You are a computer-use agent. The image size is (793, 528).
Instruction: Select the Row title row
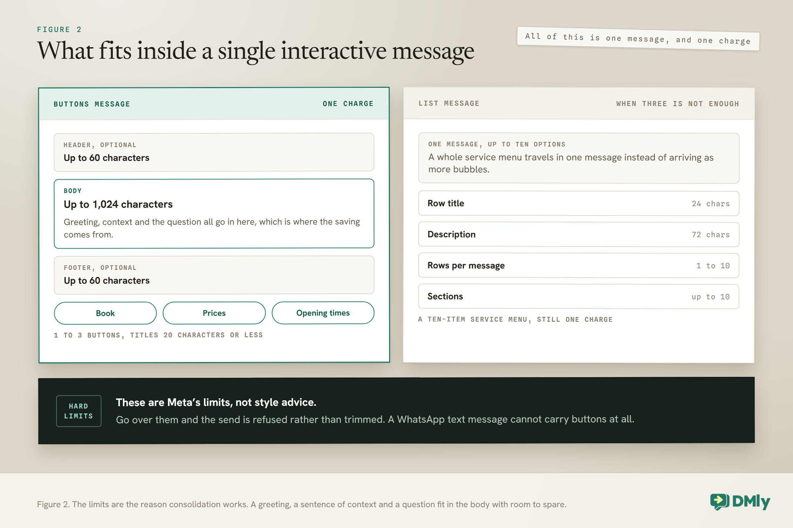pyautogui.click(x=579, y=203)
